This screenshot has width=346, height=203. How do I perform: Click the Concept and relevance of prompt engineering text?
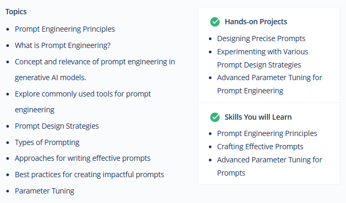coord(94,70)
